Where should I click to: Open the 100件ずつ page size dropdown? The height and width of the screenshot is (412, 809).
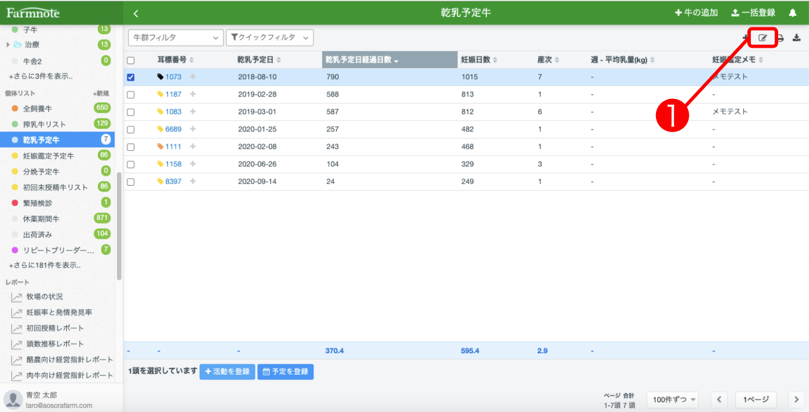672,399
